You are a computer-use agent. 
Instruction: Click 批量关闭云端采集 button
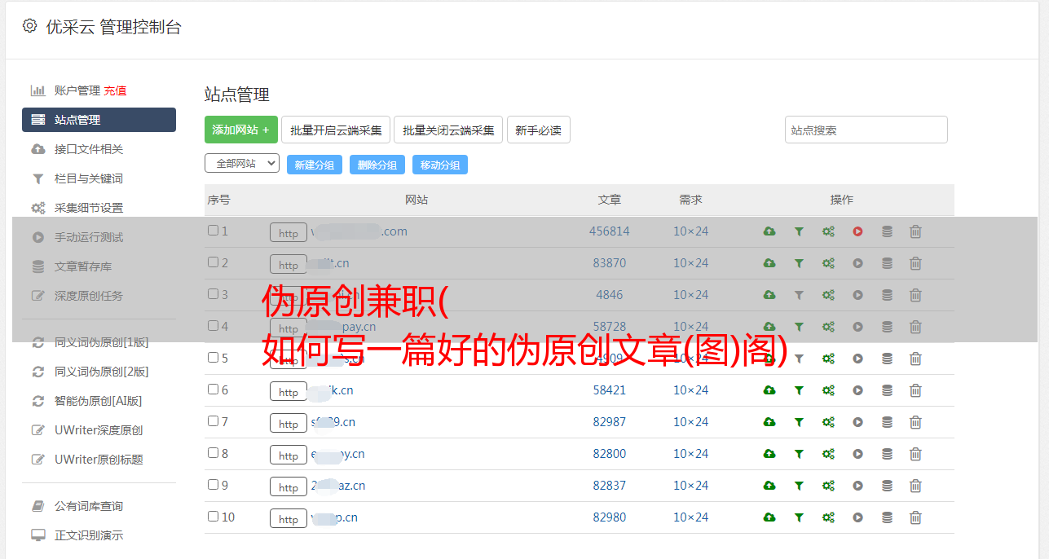(448, 130)
